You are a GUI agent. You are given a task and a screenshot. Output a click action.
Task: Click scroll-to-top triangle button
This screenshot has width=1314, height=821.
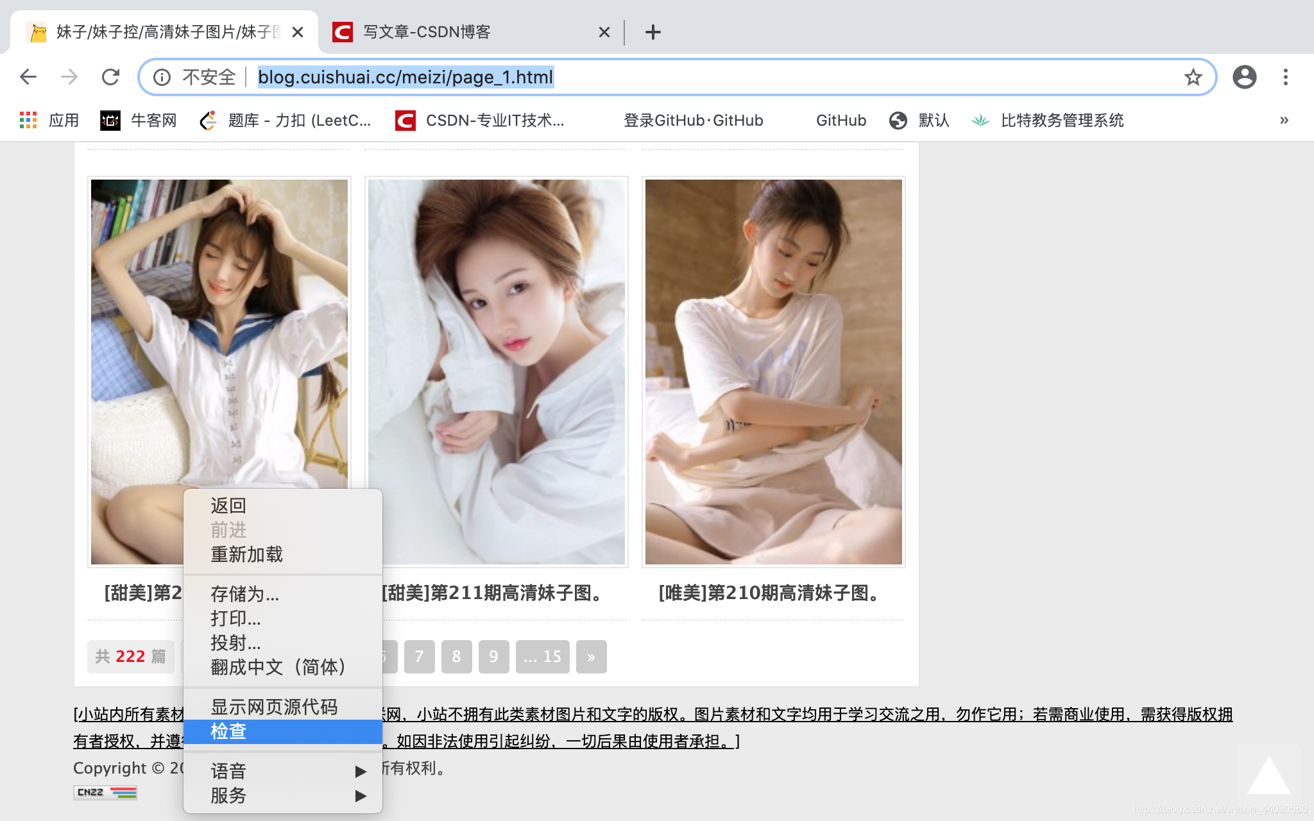(1268, 776)
